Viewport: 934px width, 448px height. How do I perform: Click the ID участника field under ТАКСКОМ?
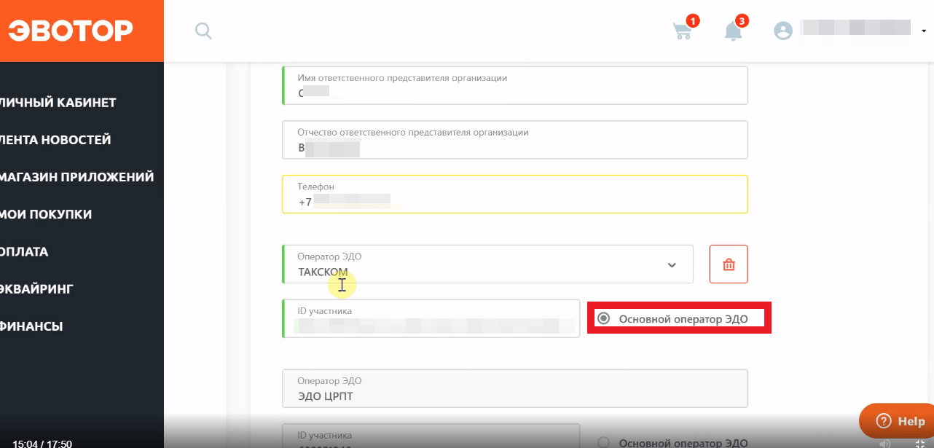[x=431, y=318]
